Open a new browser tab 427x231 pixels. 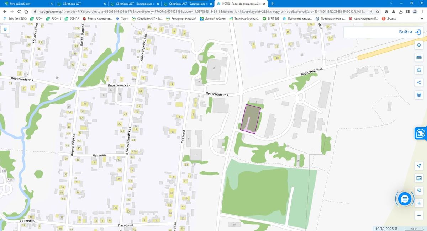click(x=273, y=4)
